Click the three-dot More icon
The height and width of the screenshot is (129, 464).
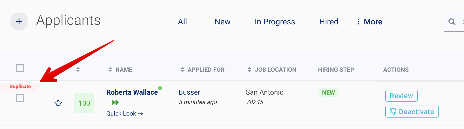[358, 22]
